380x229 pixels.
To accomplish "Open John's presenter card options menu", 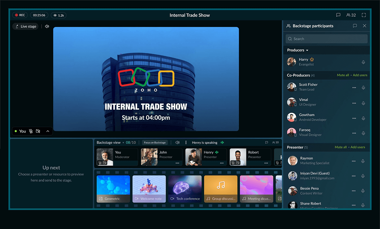I will (177, 163).
